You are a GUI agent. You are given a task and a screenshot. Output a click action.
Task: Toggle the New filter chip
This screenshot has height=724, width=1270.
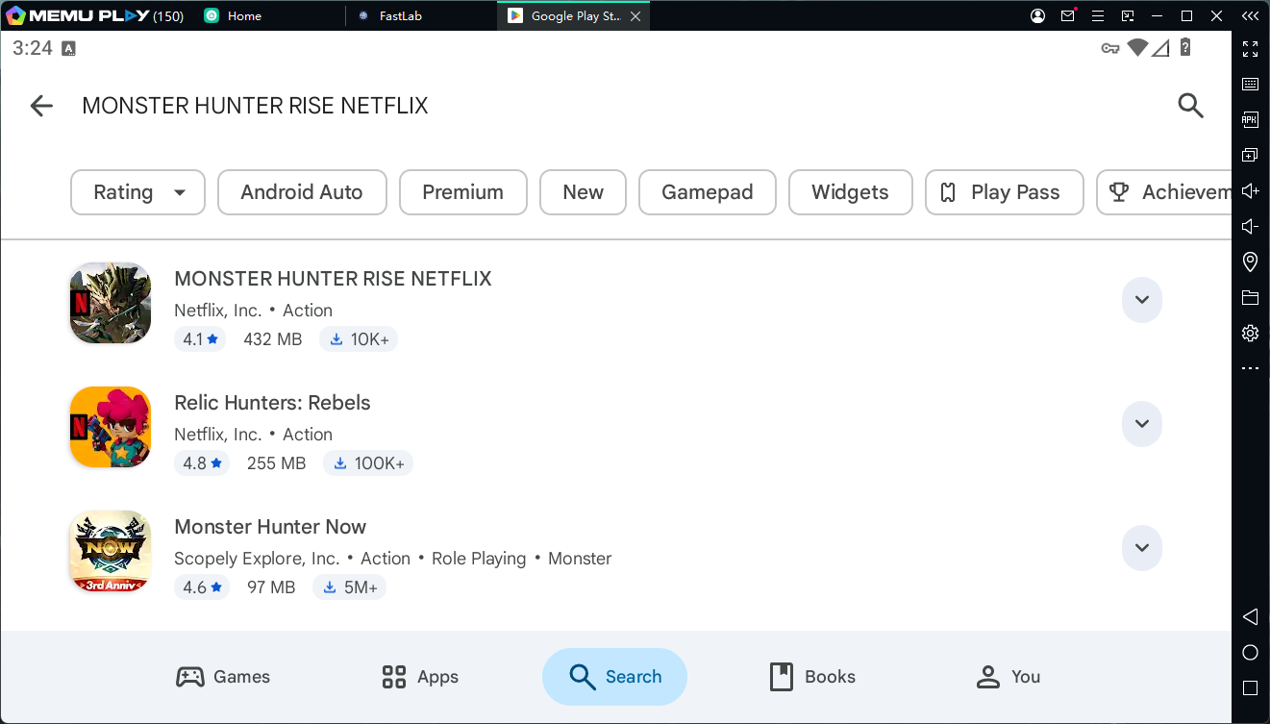click(583, 192)
